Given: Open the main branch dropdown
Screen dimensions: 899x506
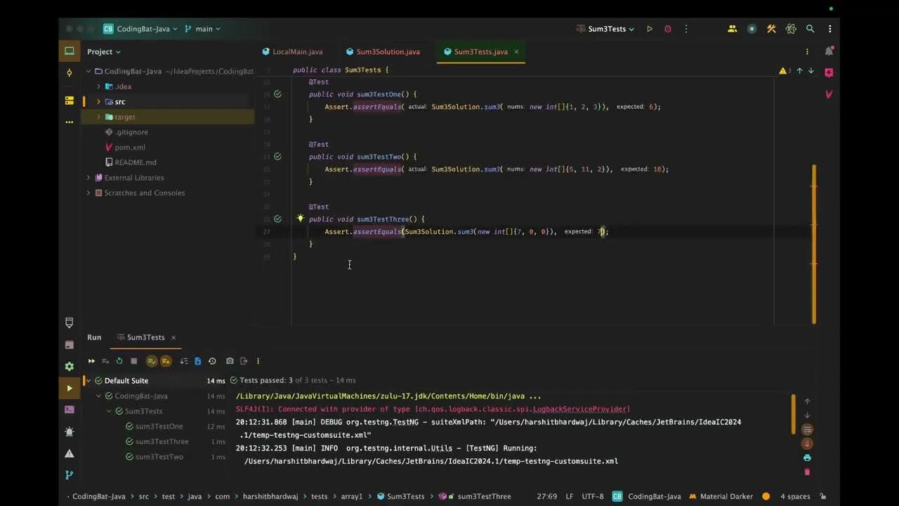Looking at the screenshot, I should click(202, 29).
